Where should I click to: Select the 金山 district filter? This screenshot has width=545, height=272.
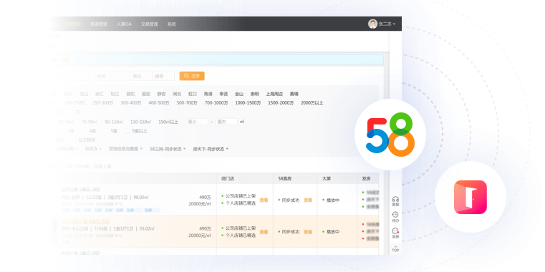(x=238, y=94)
